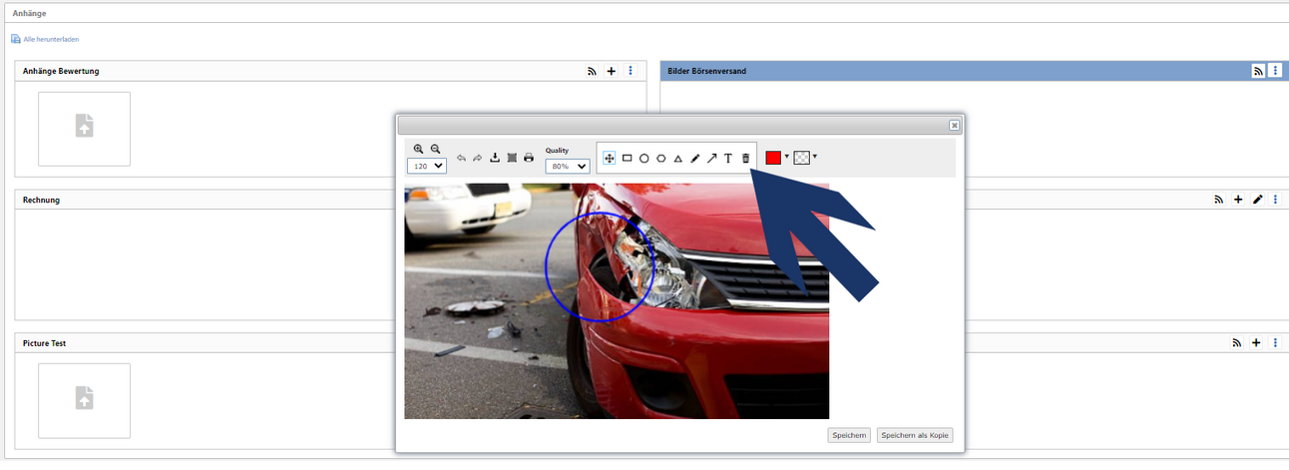1289x470 pixels.
Task: Download the image from editor toolbar
Action: point(495,158)
